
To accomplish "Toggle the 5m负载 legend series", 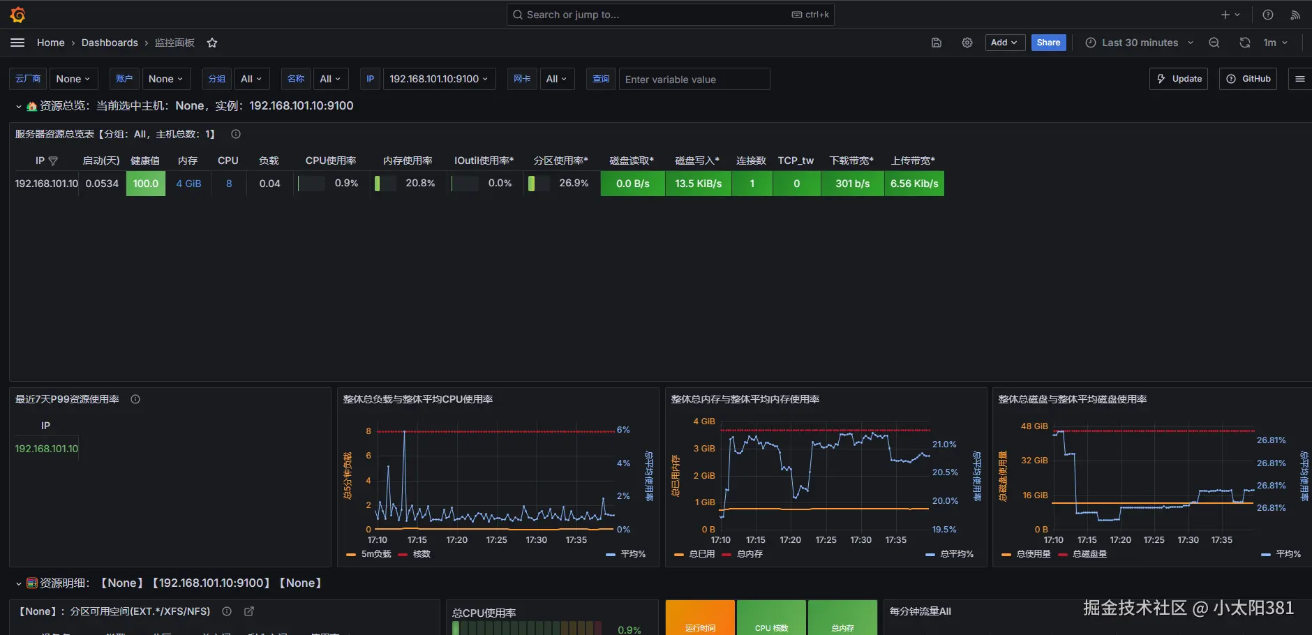I will tap(375, 554).
